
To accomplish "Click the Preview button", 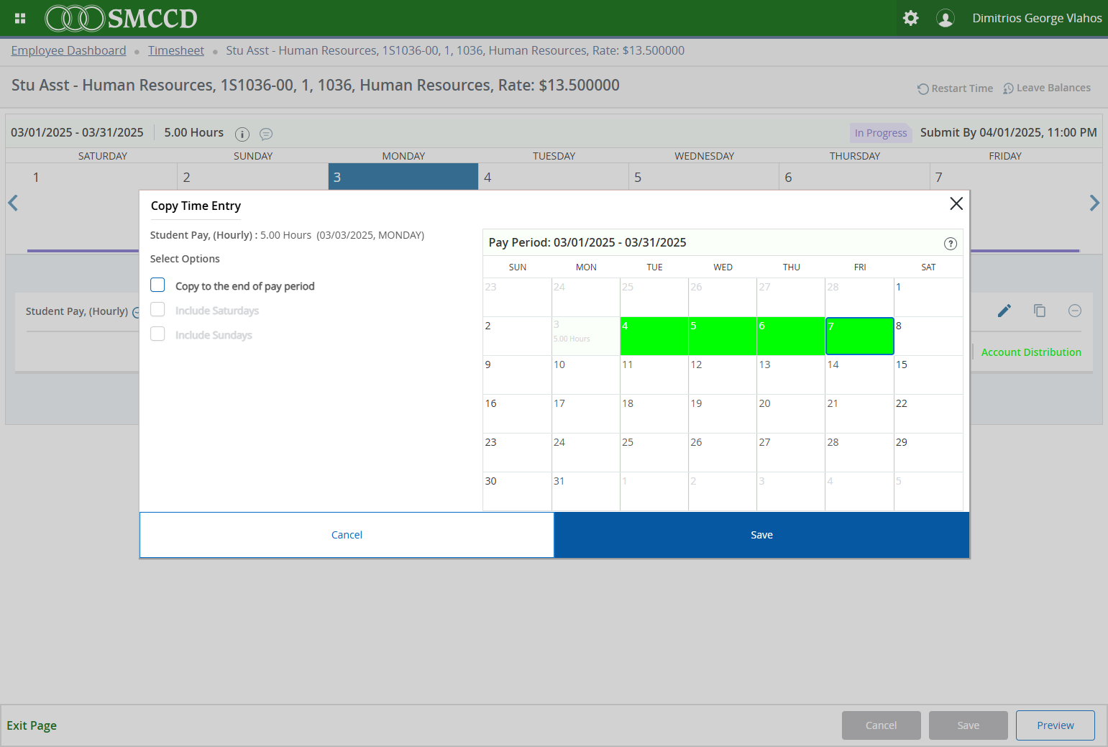I will [x=1056, y=725].
